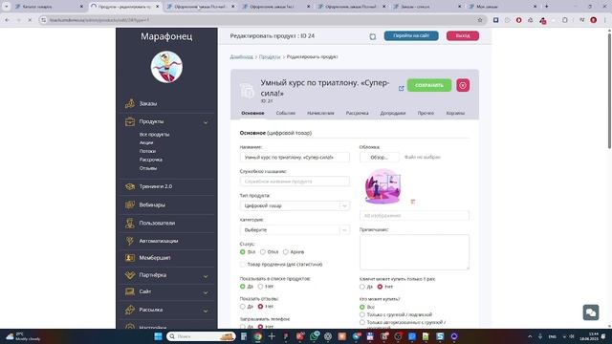The image size is (612, 344).
Task: Click the weather widget on taskbar
Action: 23,336
